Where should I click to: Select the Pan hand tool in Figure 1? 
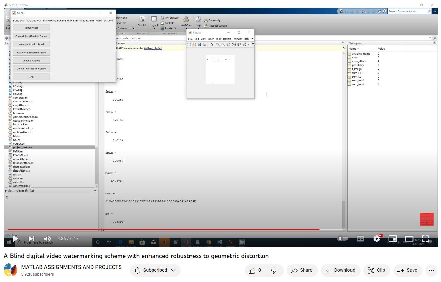[x=228, y=44]
